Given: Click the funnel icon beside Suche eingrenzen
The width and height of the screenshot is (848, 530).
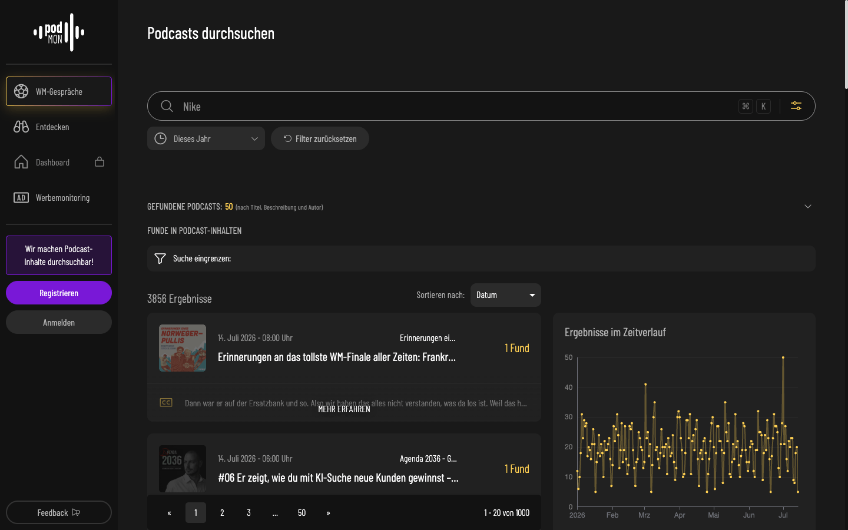Looking at the screenshot, I should tap(160, 259).
